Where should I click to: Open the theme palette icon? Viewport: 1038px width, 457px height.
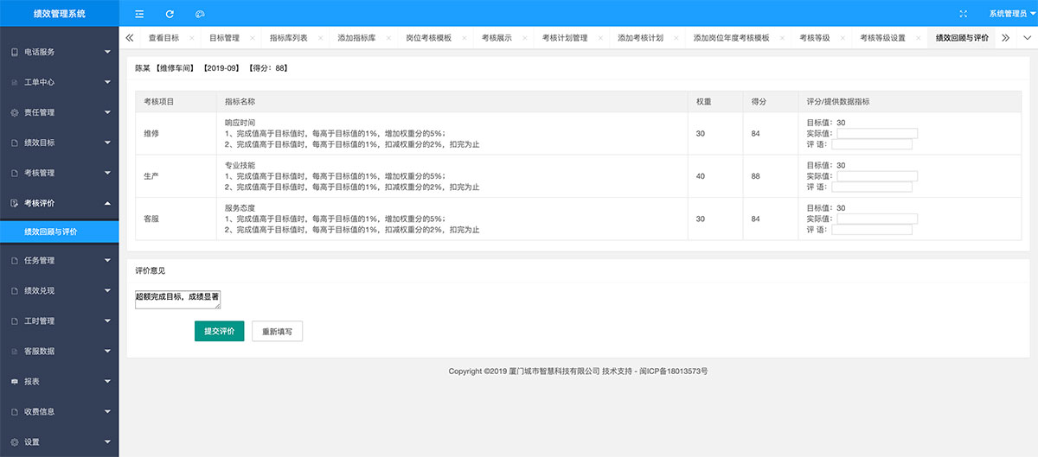pos(200,14)
